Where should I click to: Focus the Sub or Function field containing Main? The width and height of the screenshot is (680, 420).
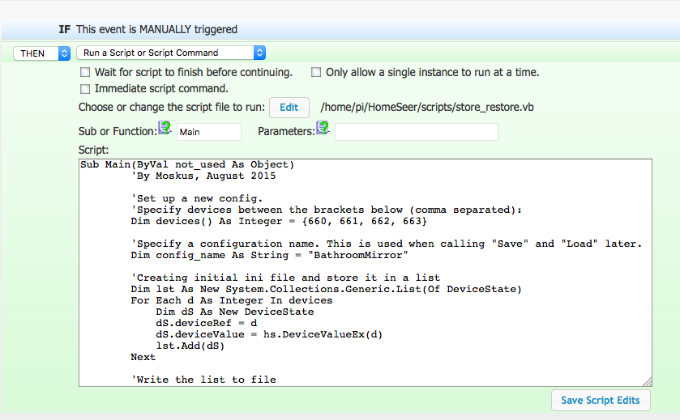coord(208,132)
